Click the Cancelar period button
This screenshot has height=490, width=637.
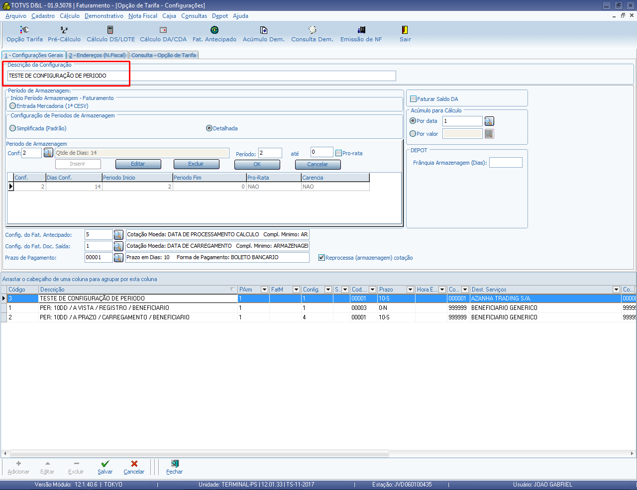tap(318, 165)
